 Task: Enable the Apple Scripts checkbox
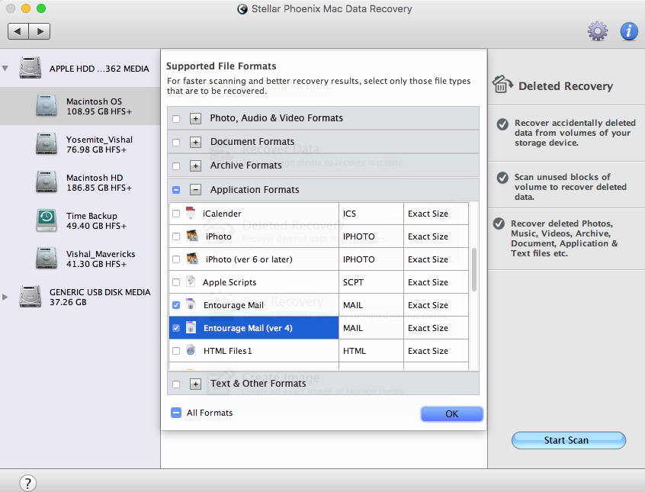pos(176,282)
